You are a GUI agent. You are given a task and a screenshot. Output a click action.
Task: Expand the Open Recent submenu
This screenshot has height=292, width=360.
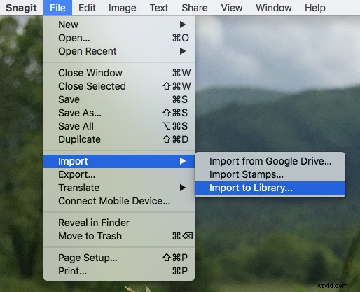(119, 51)
